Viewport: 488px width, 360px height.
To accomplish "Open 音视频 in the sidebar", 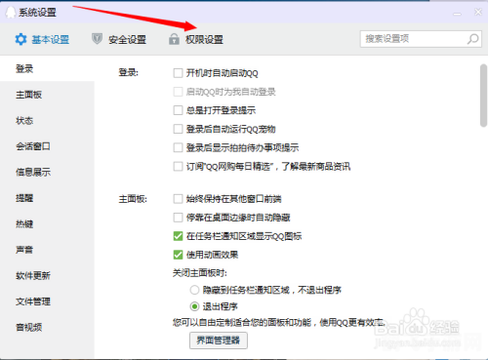I will (x=47, y=327).
